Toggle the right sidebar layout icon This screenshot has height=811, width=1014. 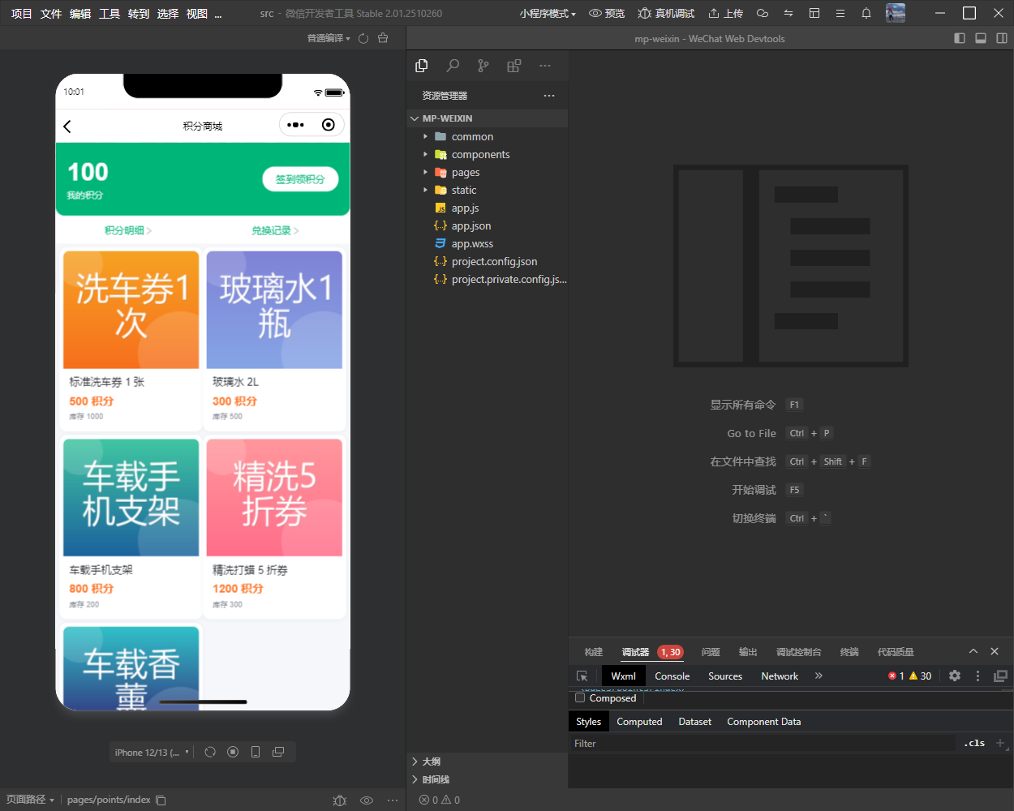click(x=1002, y=38)
